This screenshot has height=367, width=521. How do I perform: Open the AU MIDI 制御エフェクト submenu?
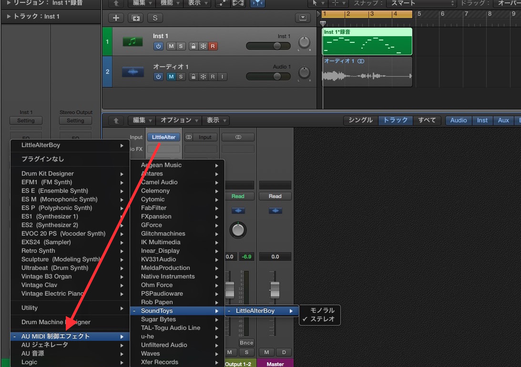click(70, 337)
